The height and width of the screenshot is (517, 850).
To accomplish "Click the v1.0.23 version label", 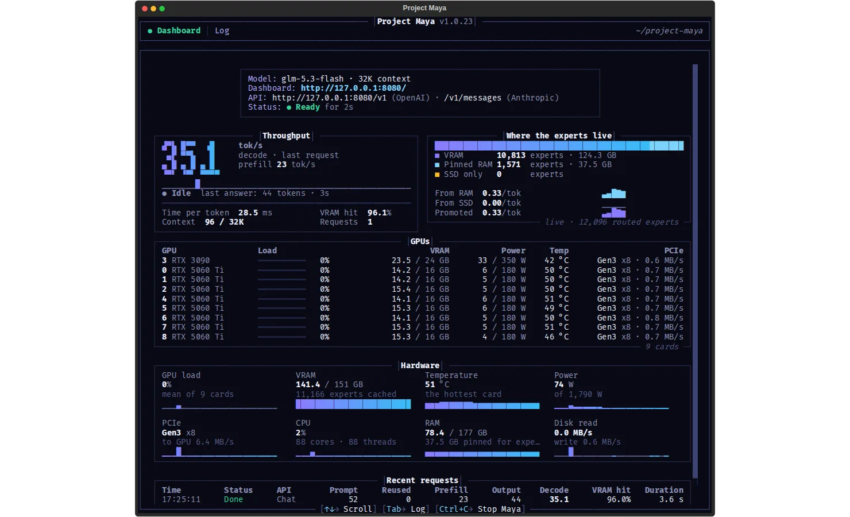I will pyautogui.click(x=456, y=21).
